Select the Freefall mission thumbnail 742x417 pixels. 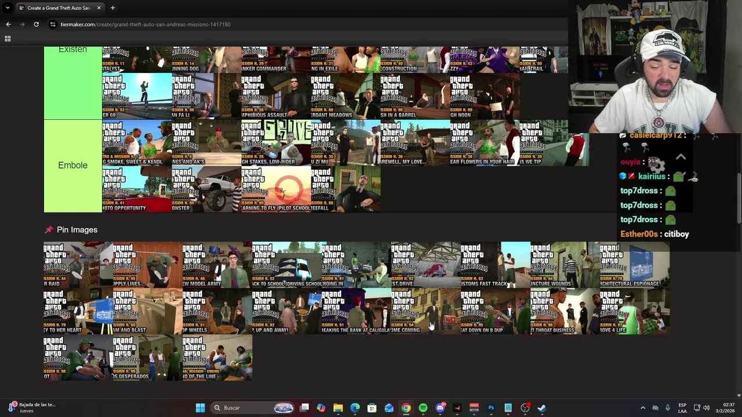[345, 189]
